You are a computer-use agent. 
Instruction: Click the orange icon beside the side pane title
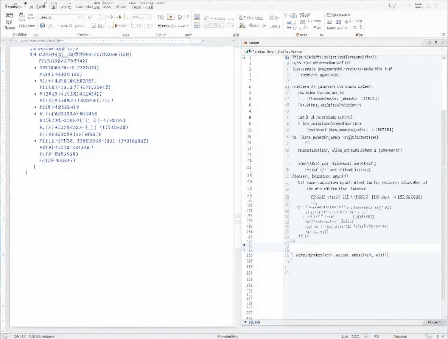coord(245,43)
